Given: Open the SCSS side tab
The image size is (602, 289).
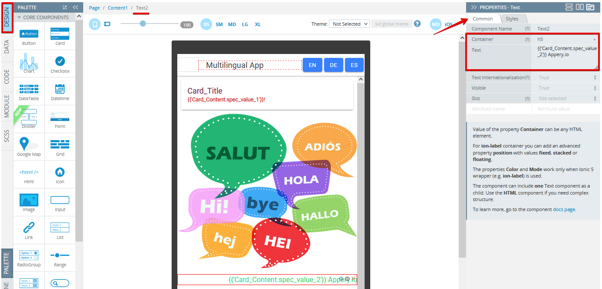Looking at the screenshot, I should 7,135.
